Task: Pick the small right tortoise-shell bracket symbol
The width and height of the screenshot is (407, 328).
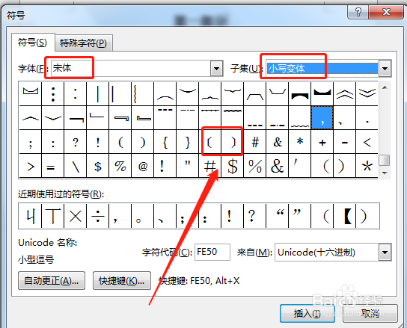Action: tap(233, 142)
